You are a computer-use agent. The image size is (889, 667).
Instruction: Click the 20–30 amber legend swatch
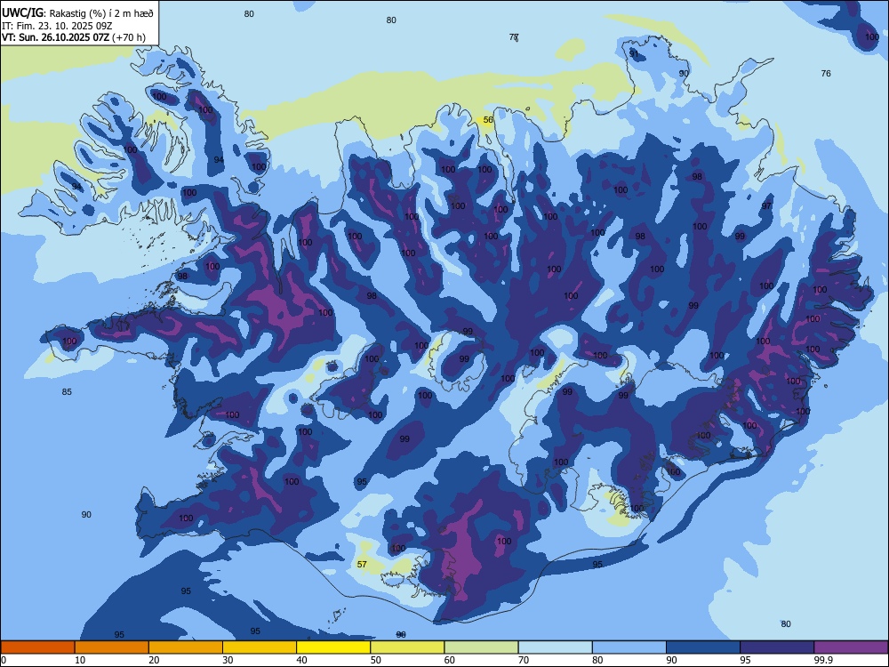pyautogui.click(x=186, y=647)
